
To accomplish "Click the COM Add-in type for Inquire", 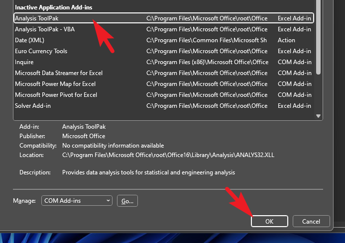I will click(x=294, y=62).
